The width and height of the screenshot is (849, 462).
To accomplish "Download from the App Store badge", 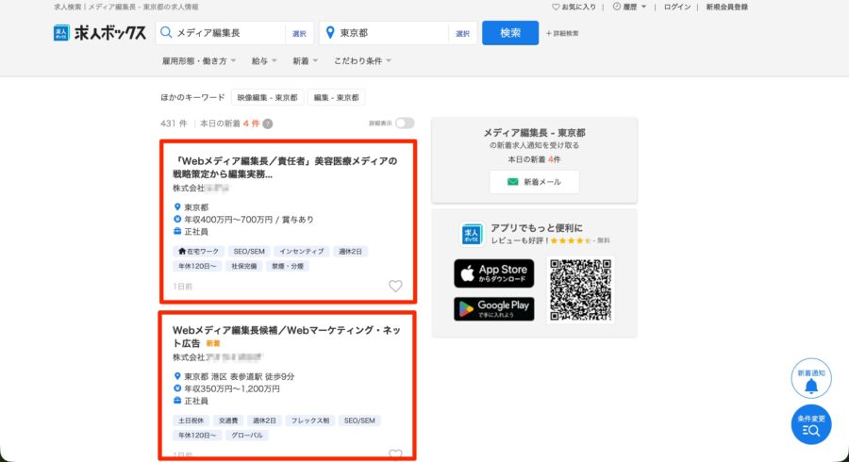I will [x=493, y=273].
